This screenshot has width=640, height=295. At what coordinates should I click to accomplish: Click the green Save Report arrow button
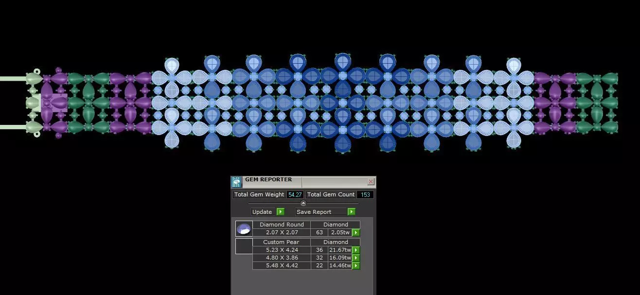pyautogui.click(x=352, y=212)
